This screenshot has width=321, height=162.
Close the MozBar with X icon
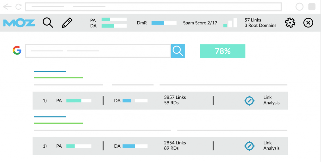(308, 22)
